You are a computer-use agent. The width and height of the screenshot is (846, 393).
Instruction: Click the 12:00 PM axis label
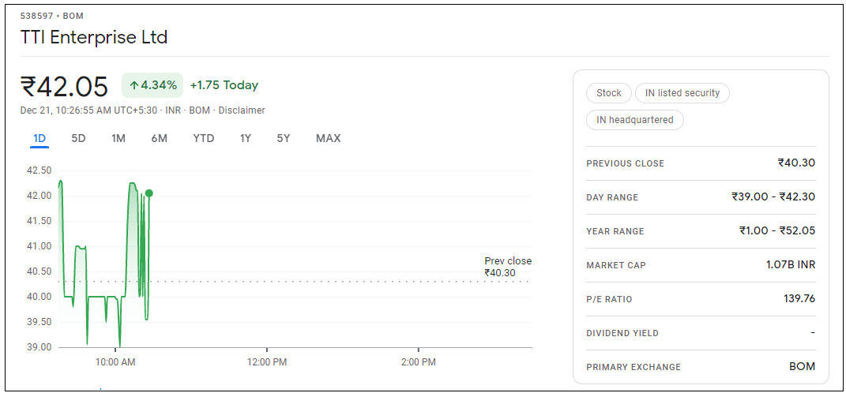(266, 362)
